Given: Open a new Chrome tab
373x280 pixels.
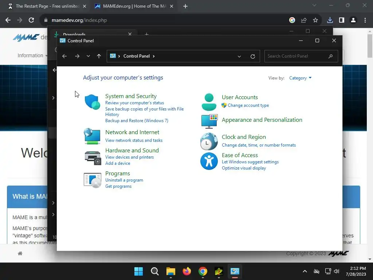Looking at the screenshot, I should (x=185, y=7).
